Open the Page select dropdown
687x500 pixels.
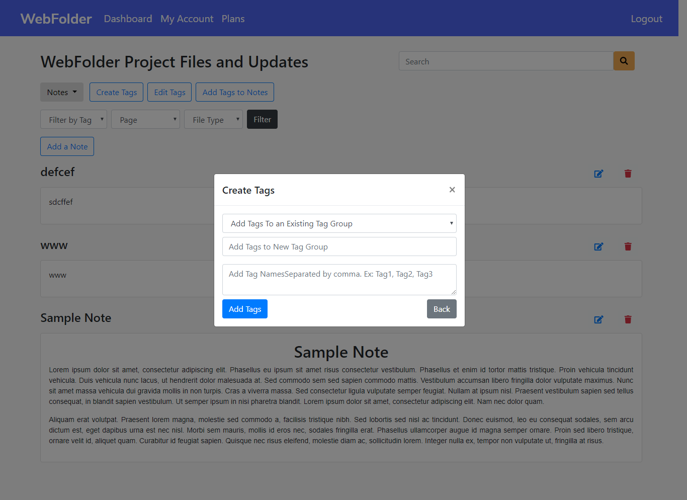(x=145, y=119)
